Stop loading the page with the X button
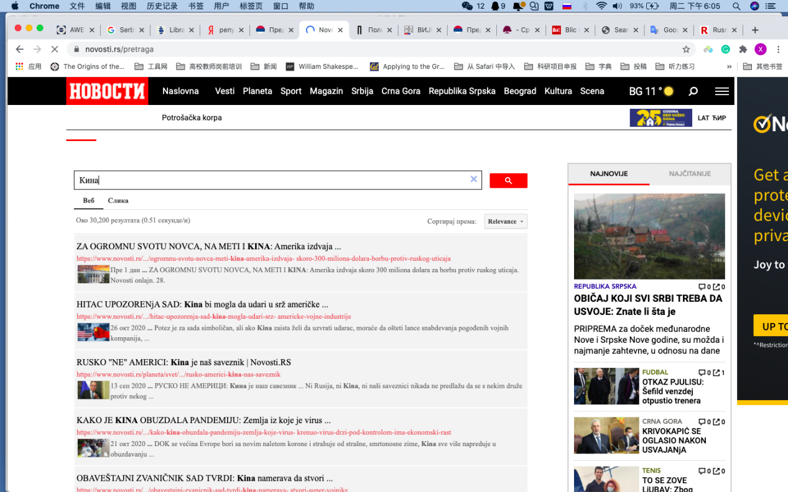The height and width of the screenshot is (492, 788). [x=54, y=49]
